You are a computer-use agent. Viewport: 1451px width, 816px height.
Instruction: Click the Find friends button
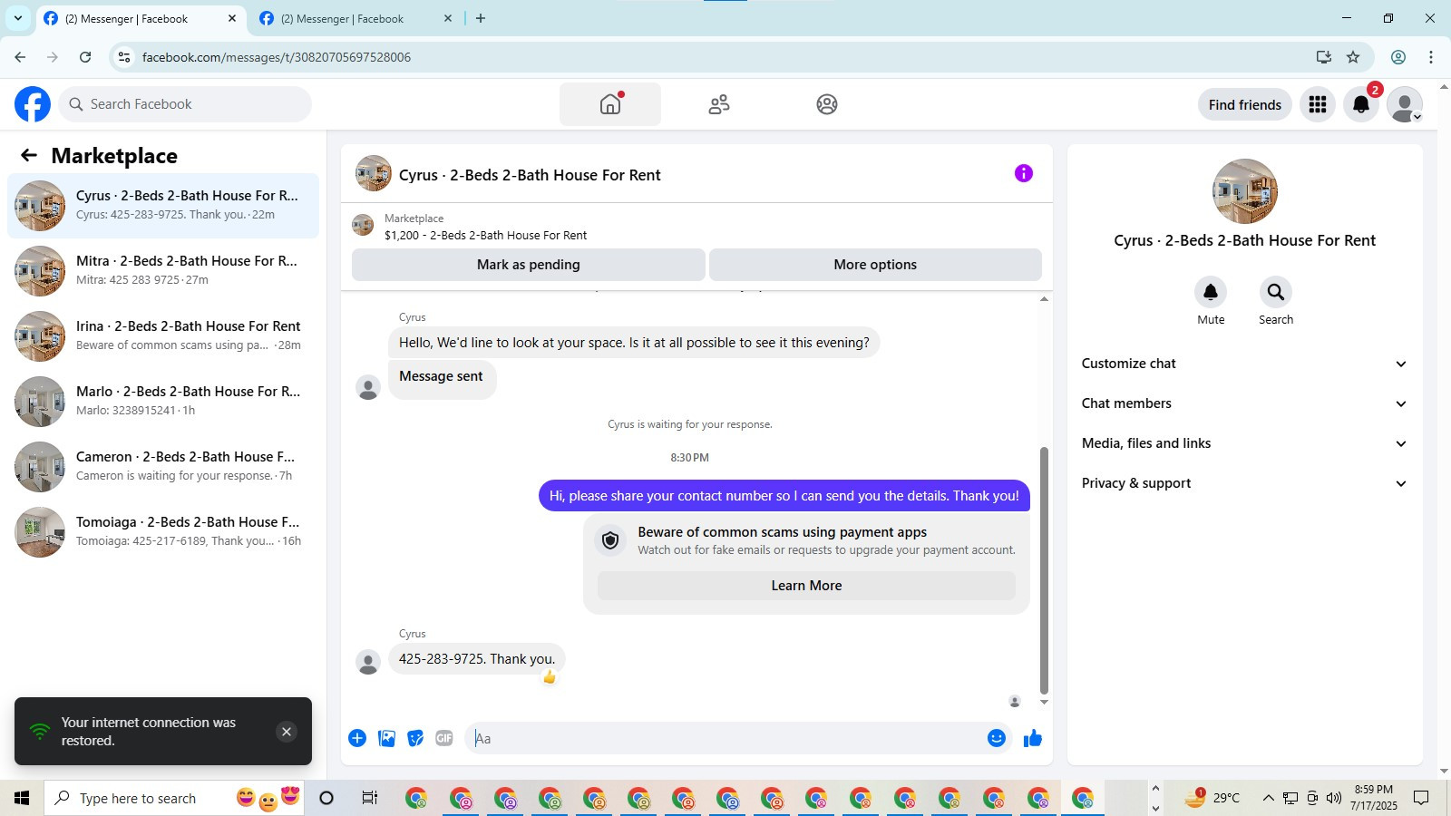pos(1245,104)
